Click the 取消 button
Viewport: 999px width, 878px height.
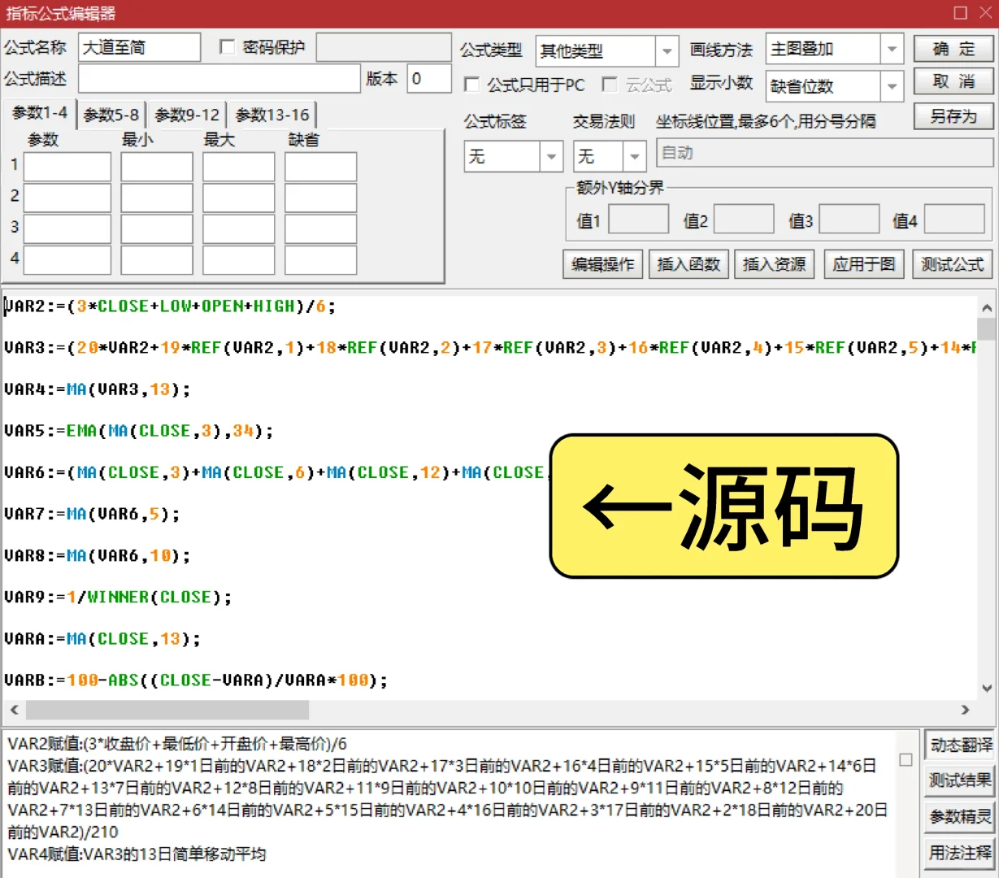pos(953,81)
